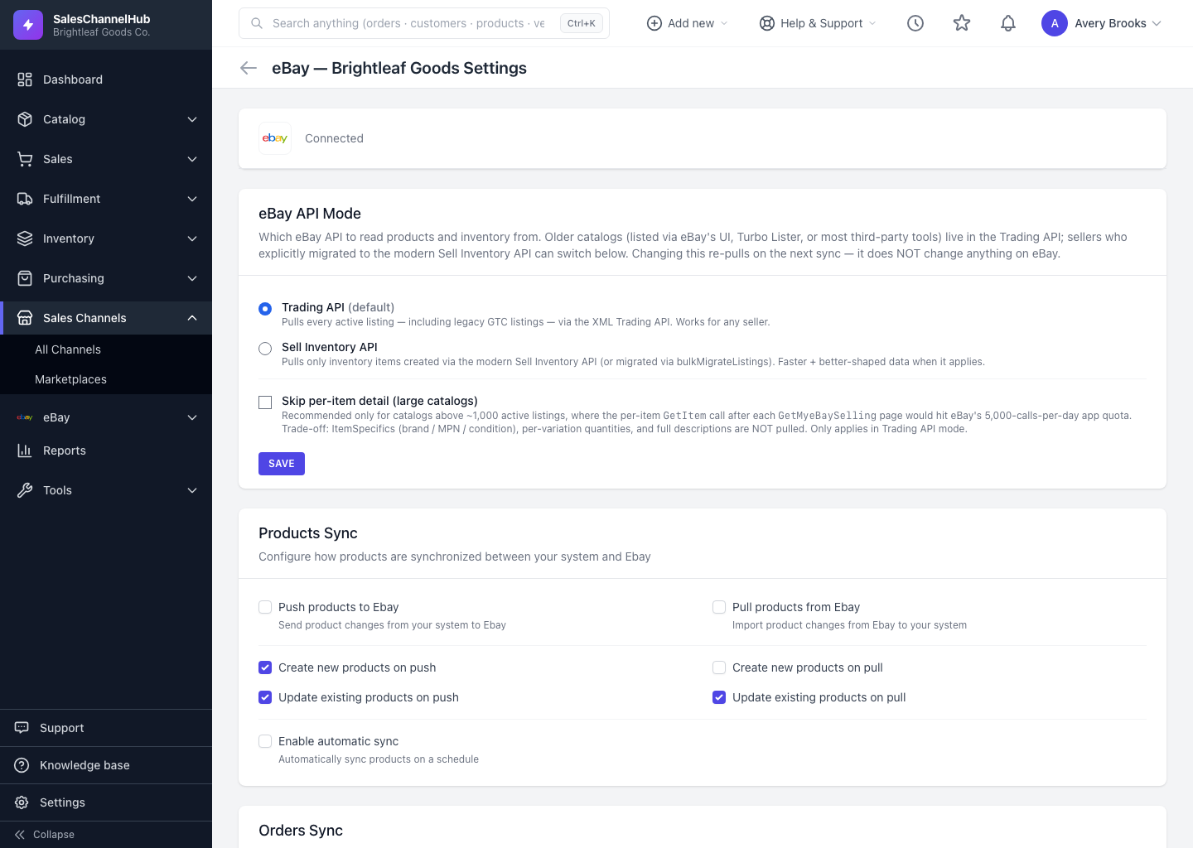Screen dimensions: 1193x848
Task: Collapse the Sales Channels chevron
Action: pyautogui.click(x=192, y=318)
